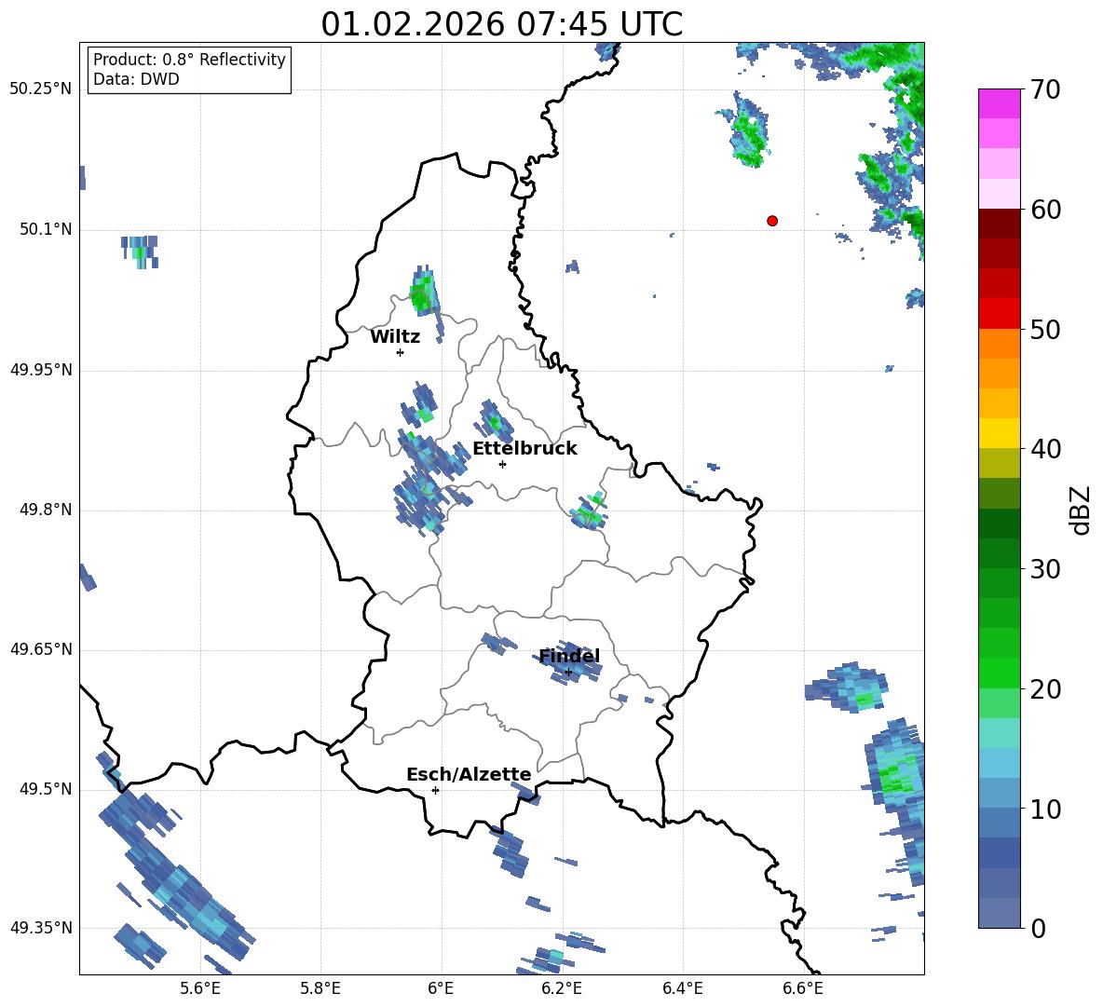Click the Findel city label

(x=570, y=656)
